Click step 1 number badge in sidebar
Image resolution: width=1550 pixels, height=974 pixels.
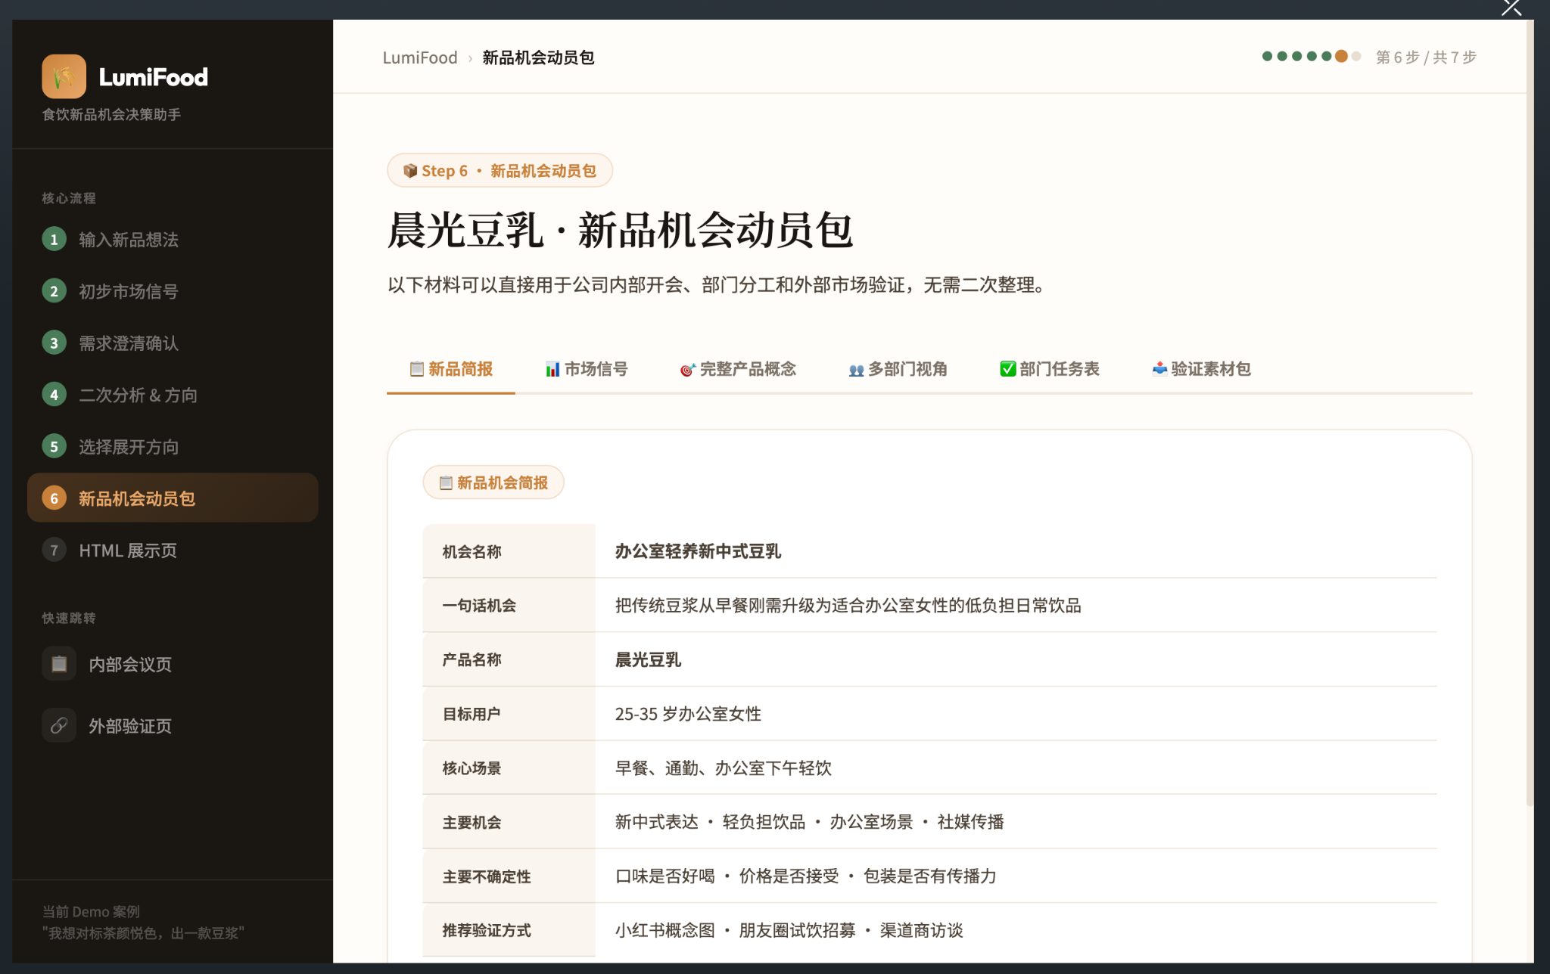pyautogui.click(x=54, y=240)
